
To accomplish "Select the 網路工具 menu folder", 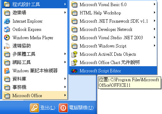I will [35, 62].
